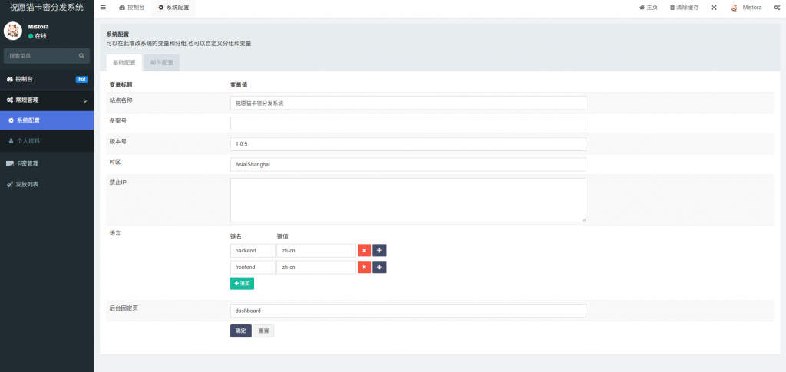Click the 主页 home link
Image resolution: width=786 pixels, height=372 pixels.
648,8
